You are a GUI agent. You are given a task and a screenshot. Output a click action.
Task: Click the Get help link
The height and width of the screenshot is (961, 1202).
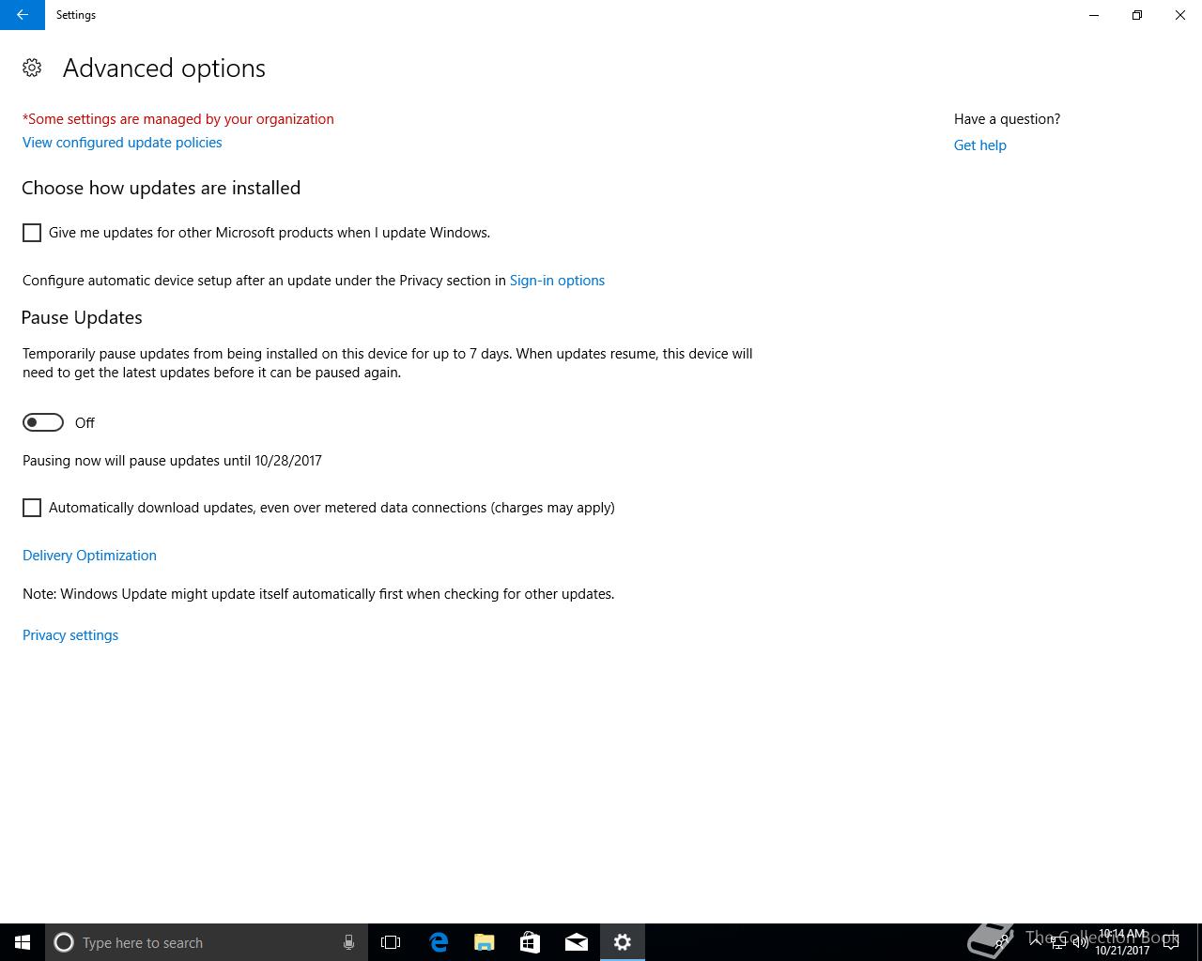point(979,145)
